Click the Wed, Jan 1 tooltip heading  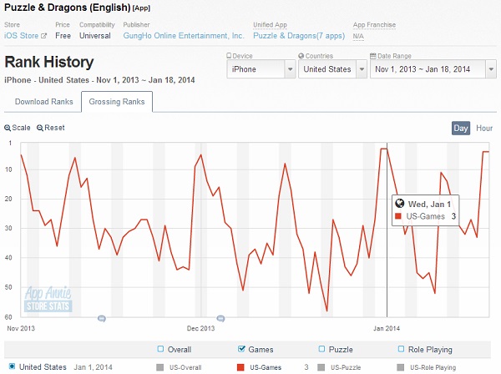[429, 204]
